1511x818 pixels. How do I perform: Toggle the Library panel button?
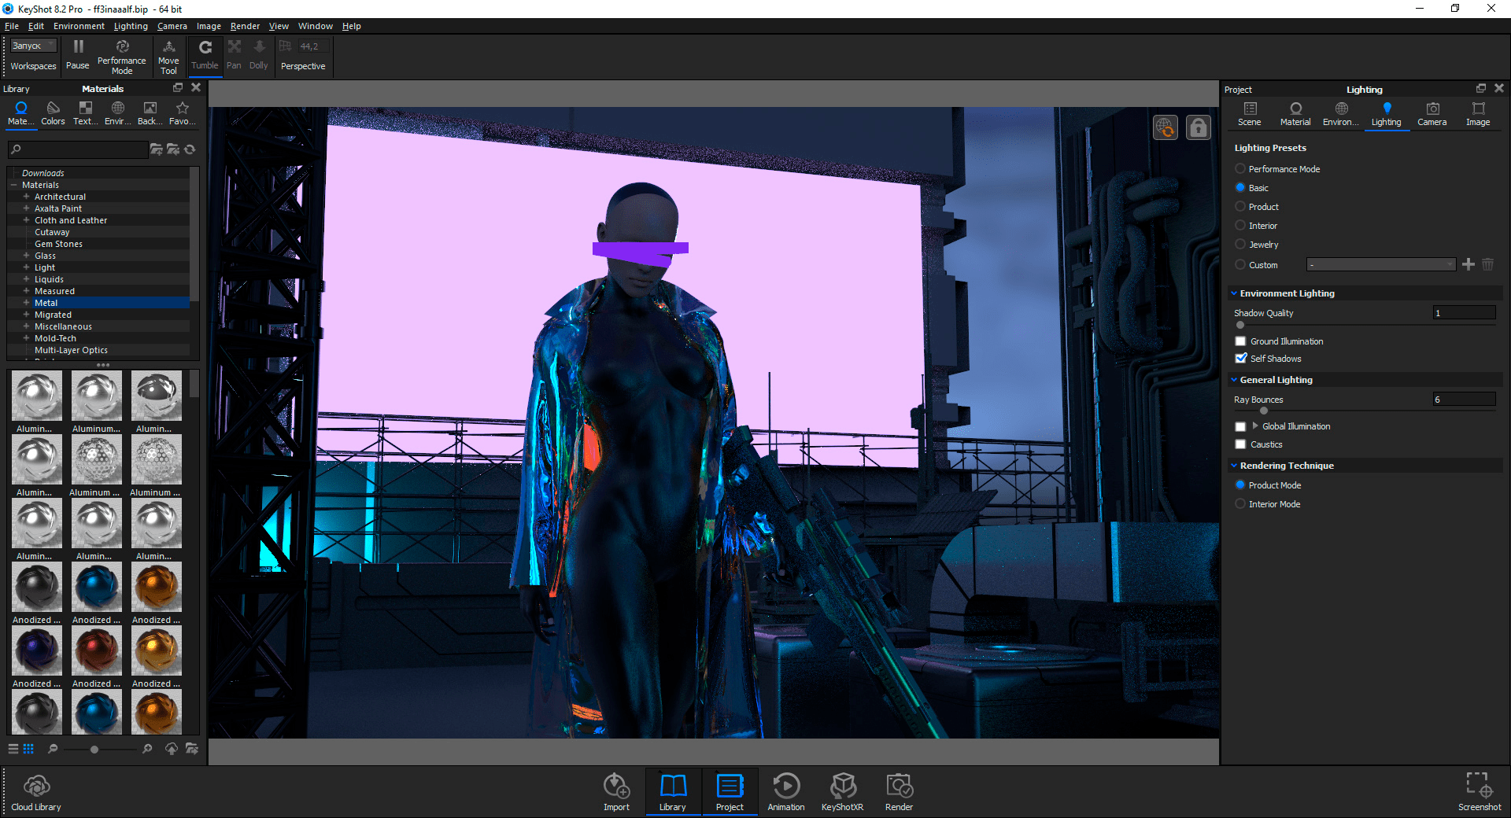pyautogui.click(x=673, y=792)
